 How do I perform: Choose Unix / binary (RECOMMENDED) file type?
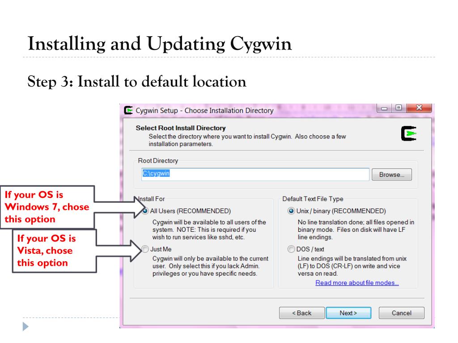tap(291, 211)
